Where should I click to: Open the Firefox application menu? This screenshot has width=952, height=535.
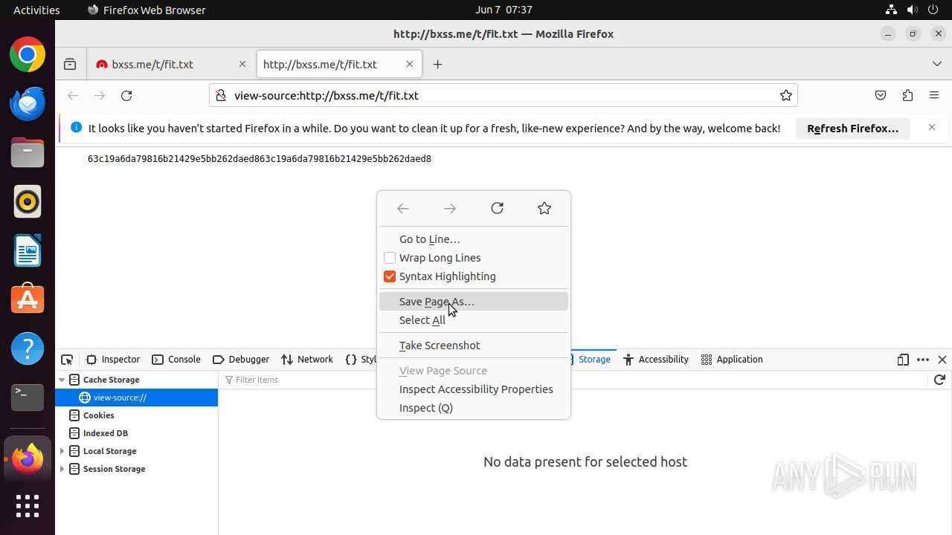tap(934, 95)
